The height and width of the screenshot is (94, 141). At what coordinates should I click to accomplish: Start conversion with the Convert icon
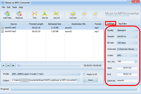[73, 14]
